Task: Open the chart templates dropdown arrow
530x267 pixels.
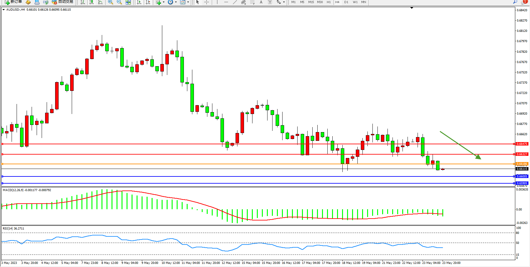Action: [188, 2]
